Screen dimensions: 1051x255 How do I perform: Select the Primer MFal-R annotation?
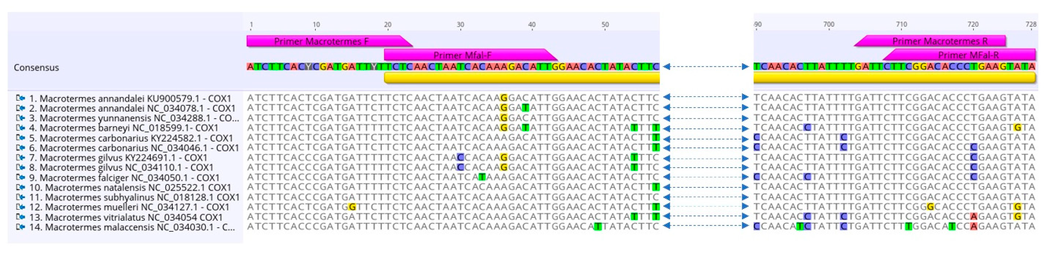959,55
